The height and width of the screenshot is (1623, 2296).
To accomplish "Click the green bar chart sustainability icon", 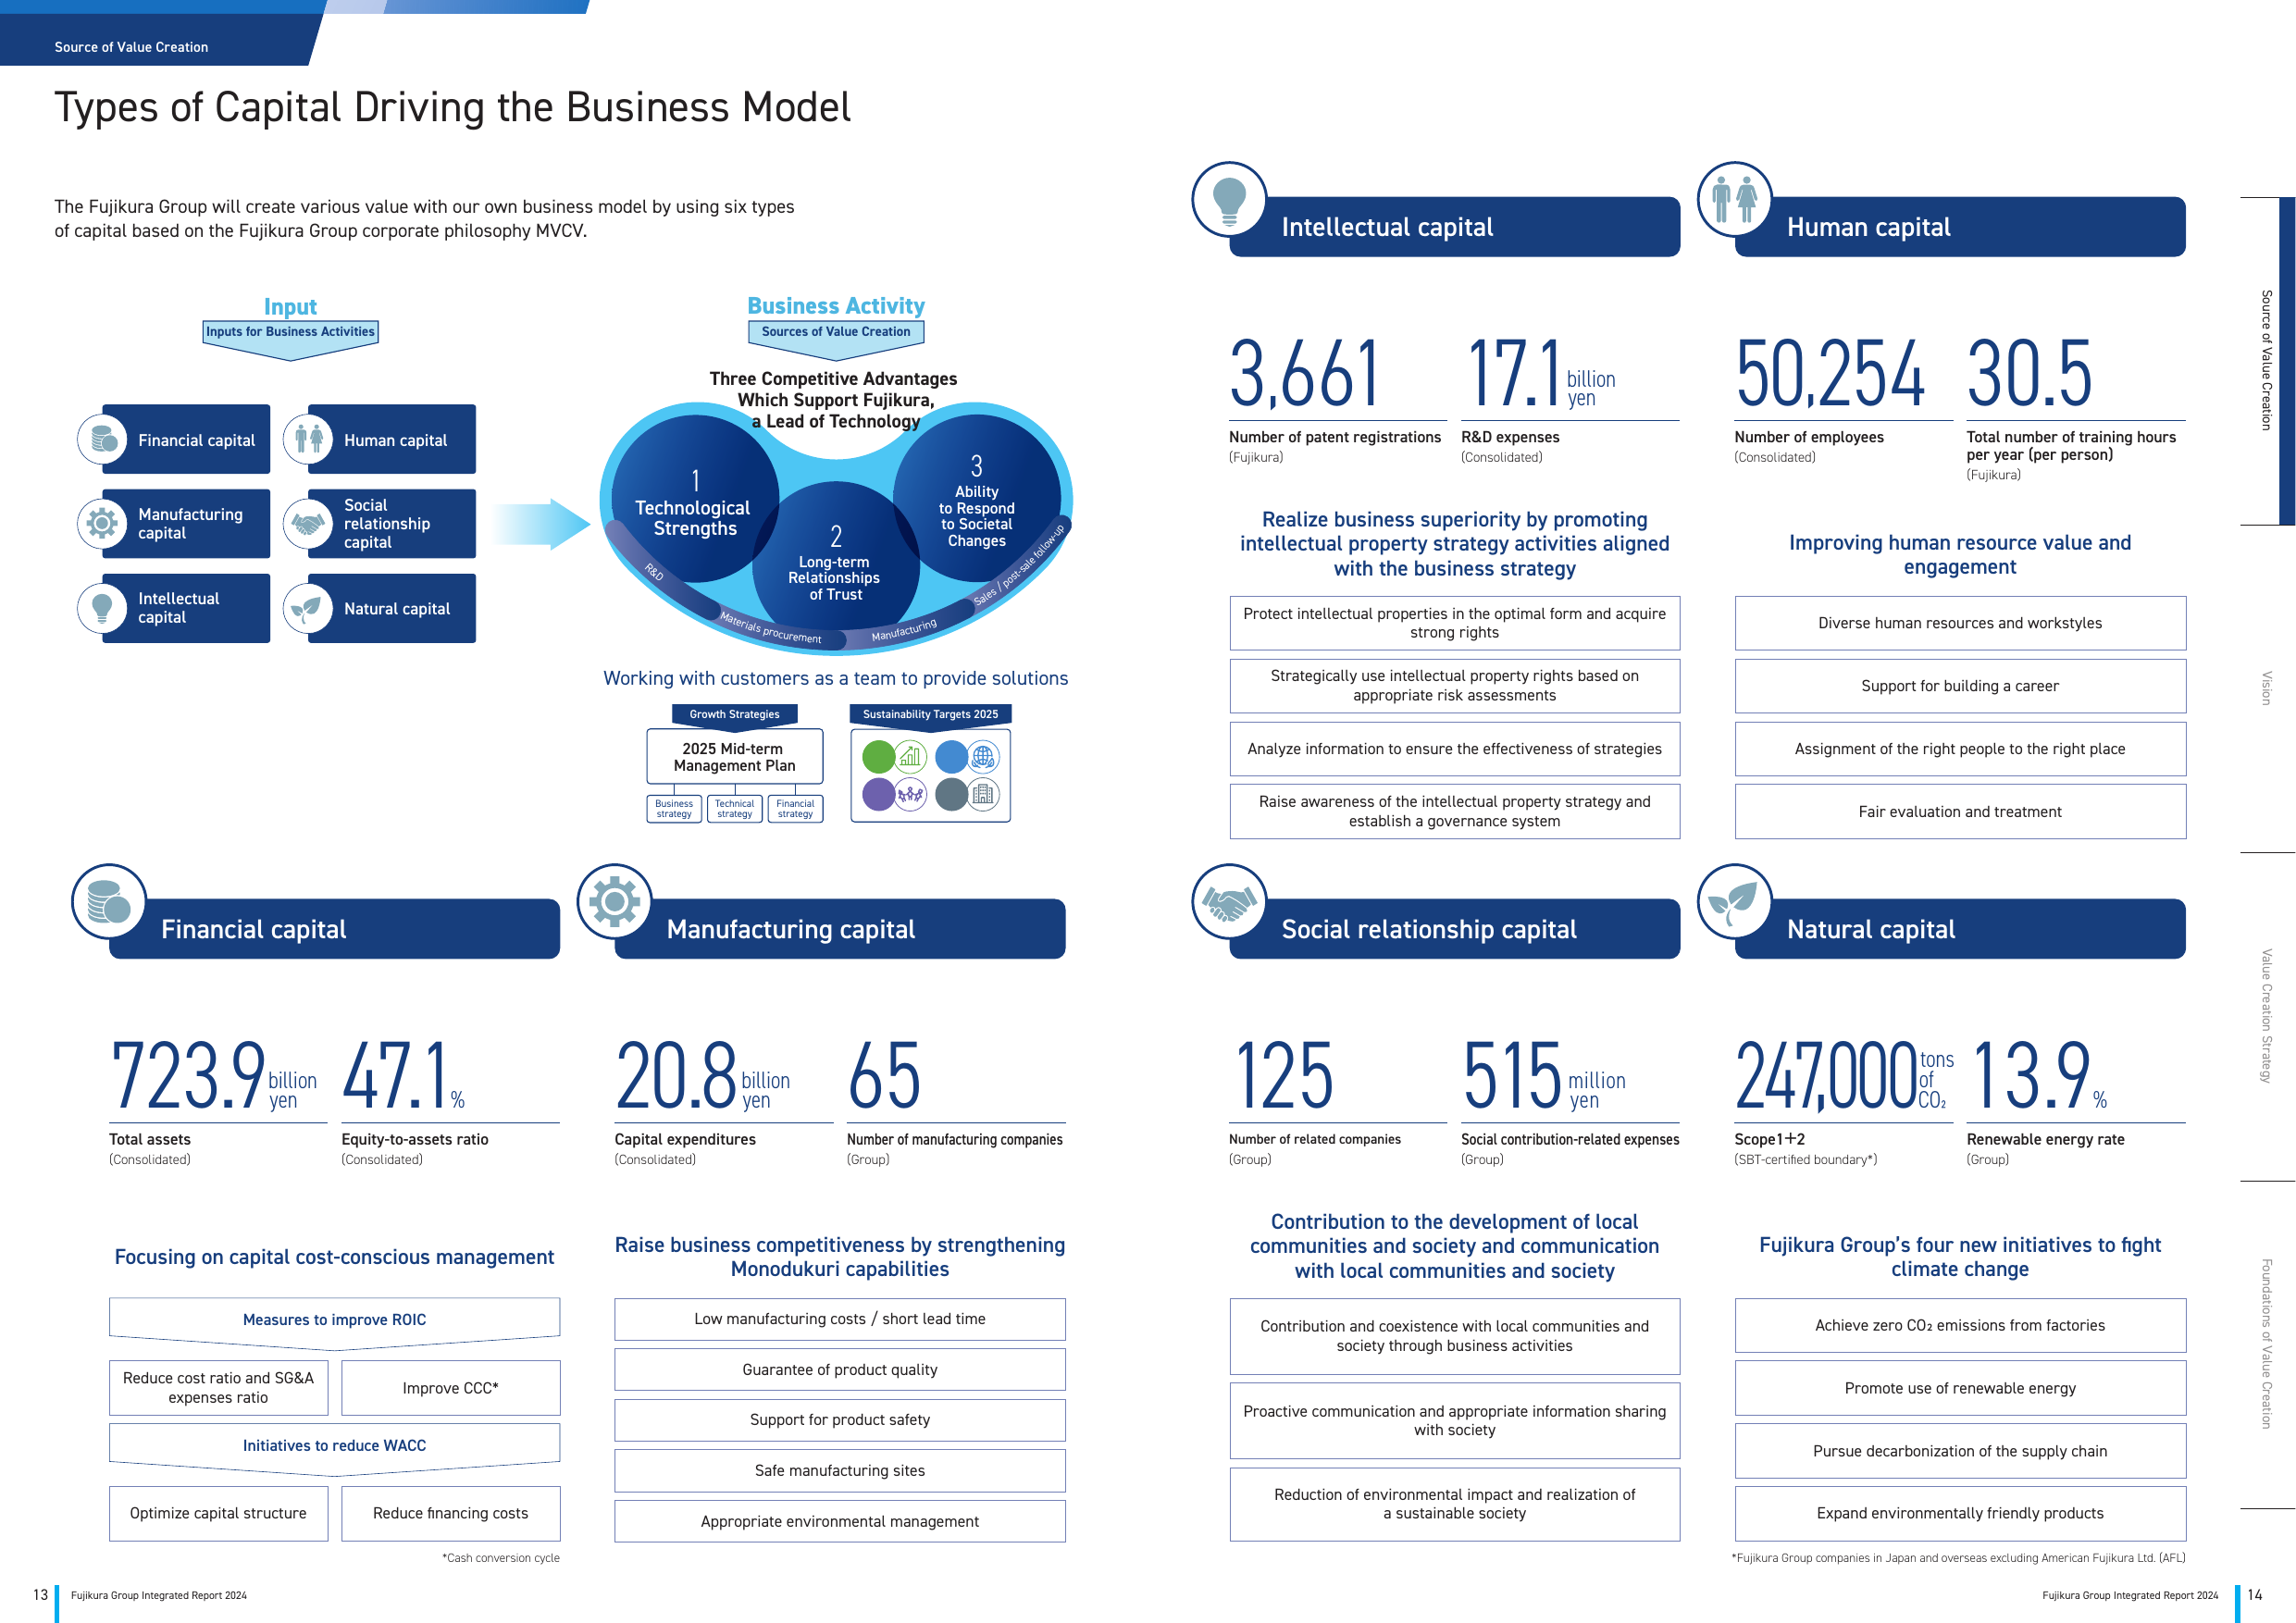I will point(910,757).
